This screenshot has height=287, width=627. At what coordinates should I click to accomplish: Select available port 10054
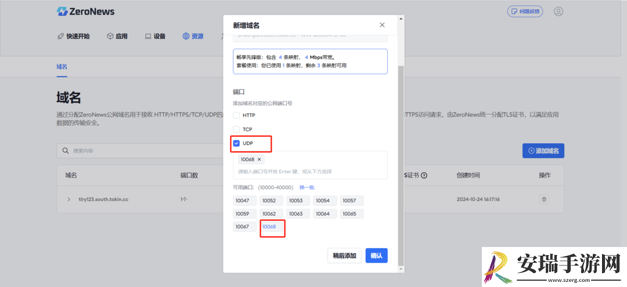(325, 201)
